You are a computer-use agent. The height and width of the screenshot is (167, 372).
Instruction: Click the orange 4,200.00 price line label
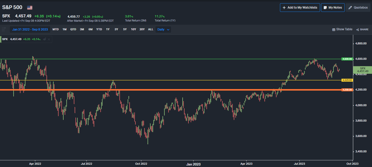pyautogui.click(x=347, y=90)
